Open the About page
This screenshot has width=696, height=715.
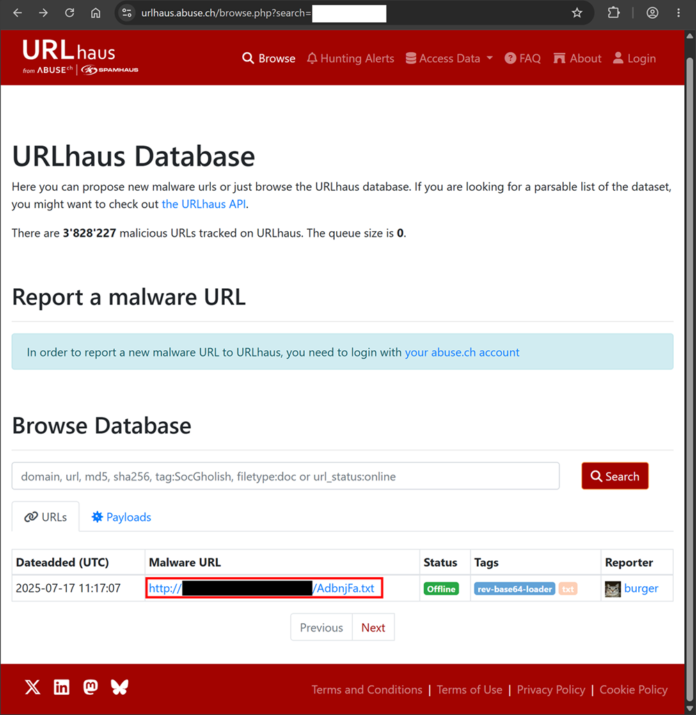(577, 58)
